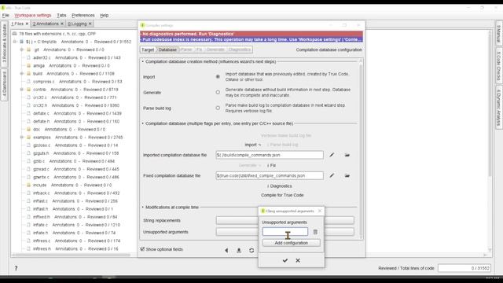
Task: Click the refresh icon in wizard footer
Action: coord(251,250)
